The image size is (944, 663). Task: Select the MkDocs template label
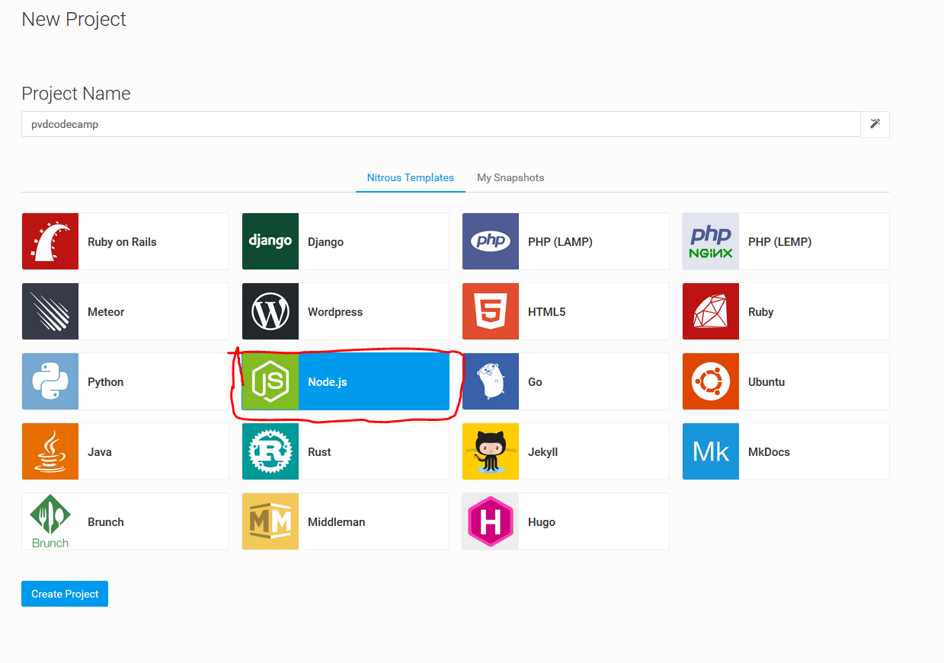tap(769, 452)
